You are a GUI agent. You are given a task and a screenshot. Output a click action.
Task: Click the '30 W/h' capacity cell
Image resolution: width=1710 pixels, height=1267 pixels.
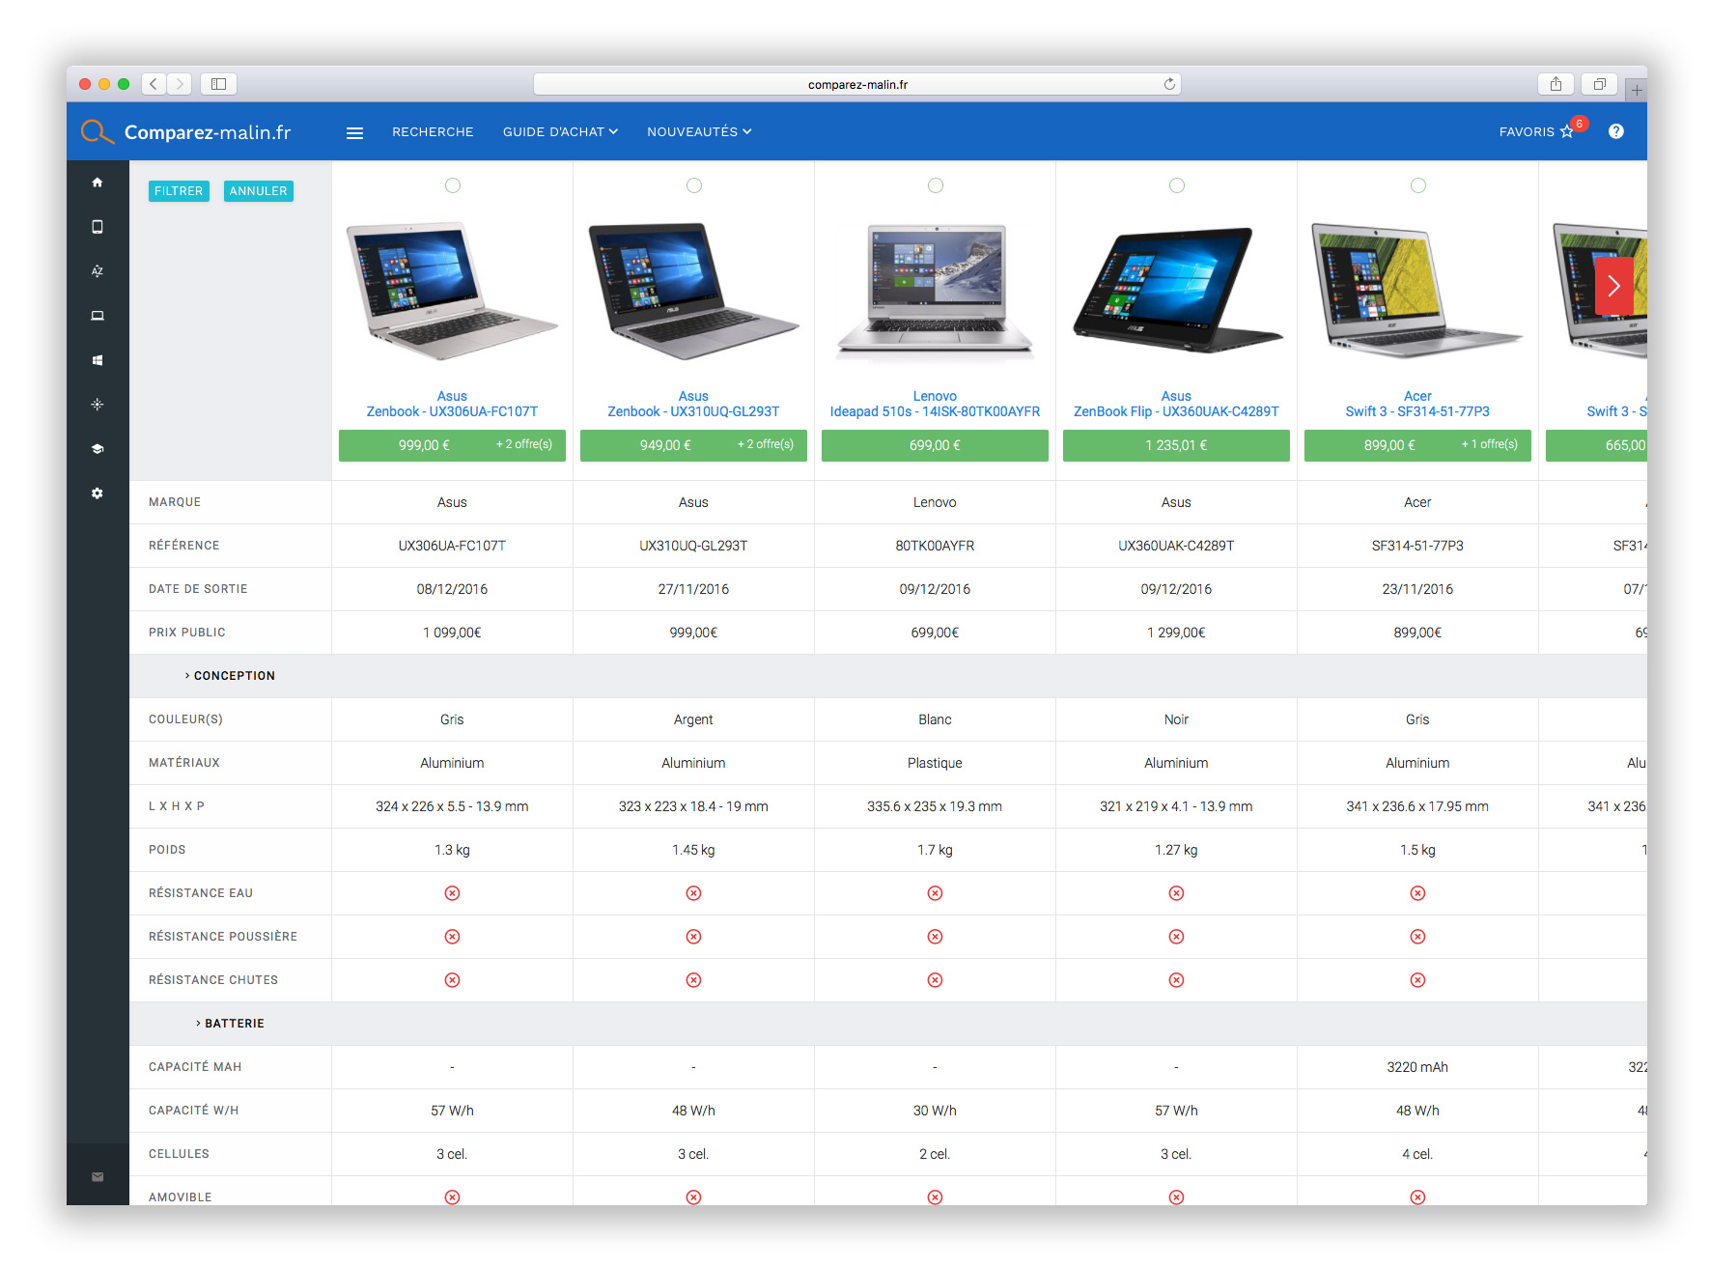click(x=935, y=1111)
